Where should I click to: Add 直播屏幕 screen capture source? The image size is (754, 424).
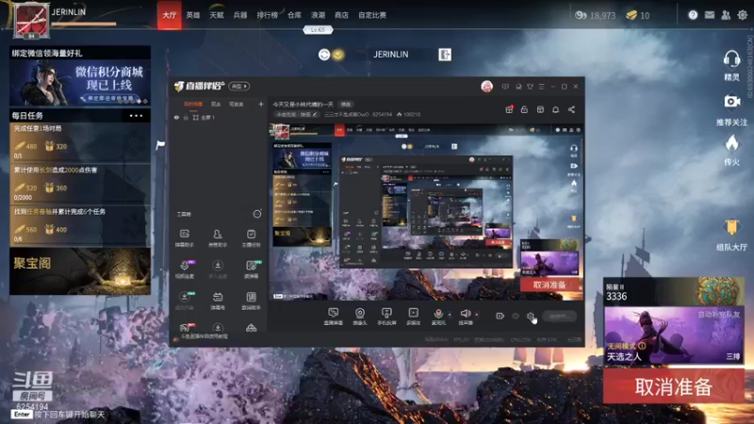pyautogui.click(x=334, y=317)
